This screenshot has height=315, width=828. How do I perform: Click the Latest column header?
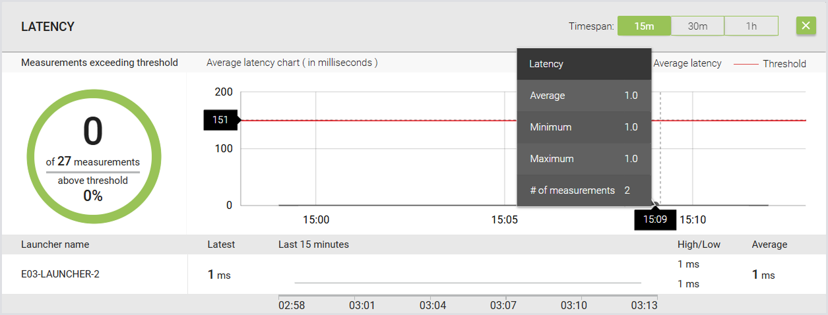point(221,244)
